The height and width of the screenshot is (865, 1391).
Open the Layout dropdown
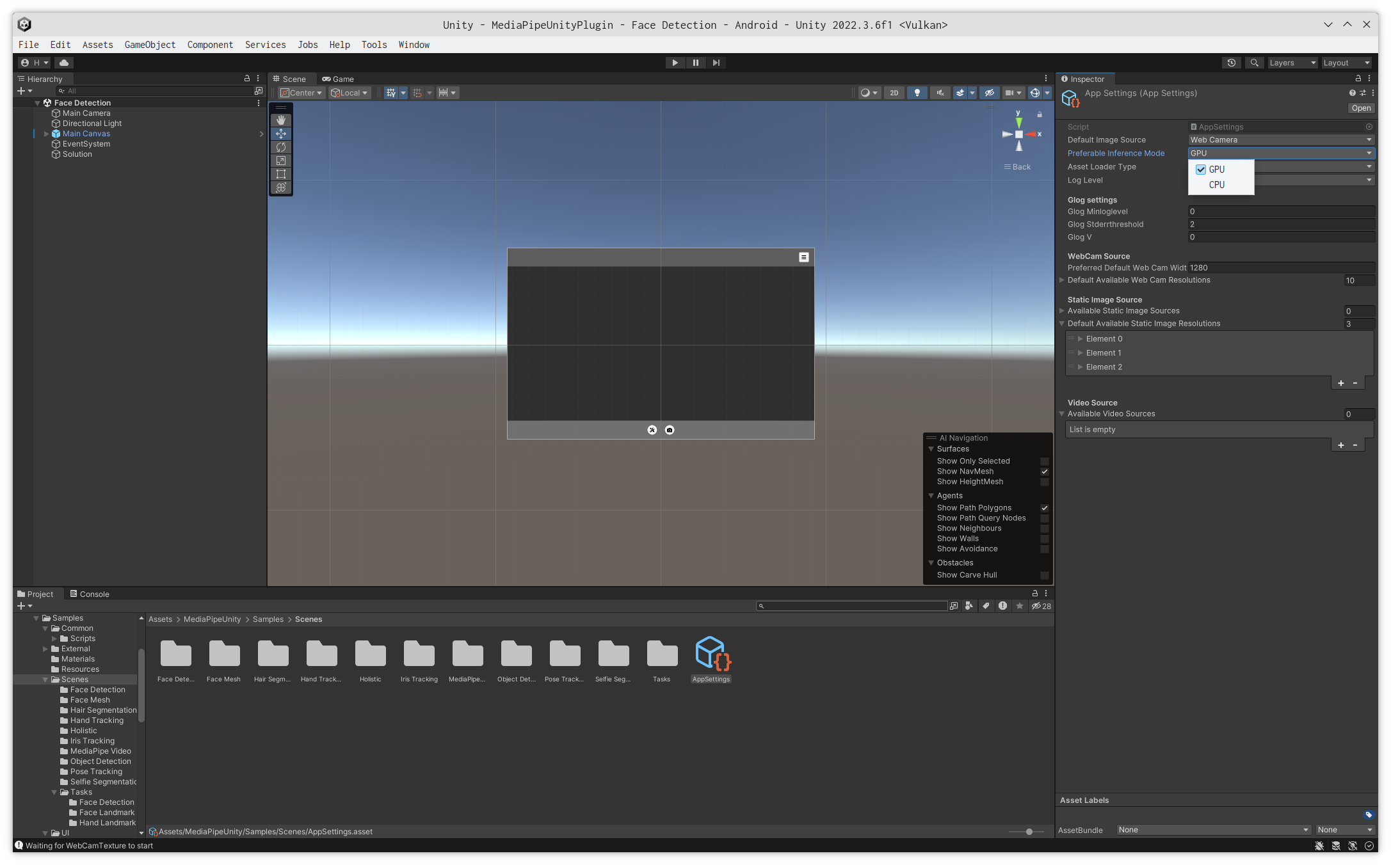point(1346,63)
